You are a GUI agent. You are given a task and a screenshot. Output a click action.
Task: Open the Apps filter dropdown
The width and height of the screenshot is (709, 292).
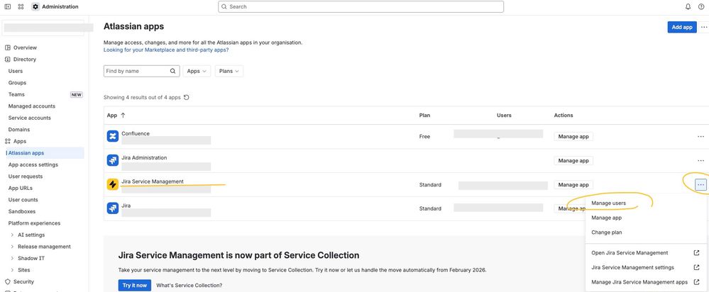197,71
